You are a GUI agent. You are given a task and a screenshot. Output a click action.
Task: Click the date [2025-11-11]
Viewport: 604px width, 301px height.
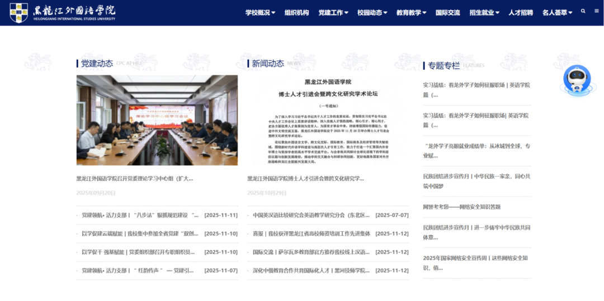tap(221, 215)
